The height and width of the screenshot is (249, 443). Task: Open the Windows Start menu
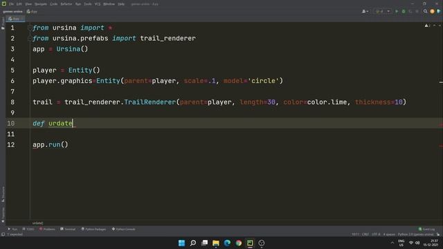(x=181, y=243)
